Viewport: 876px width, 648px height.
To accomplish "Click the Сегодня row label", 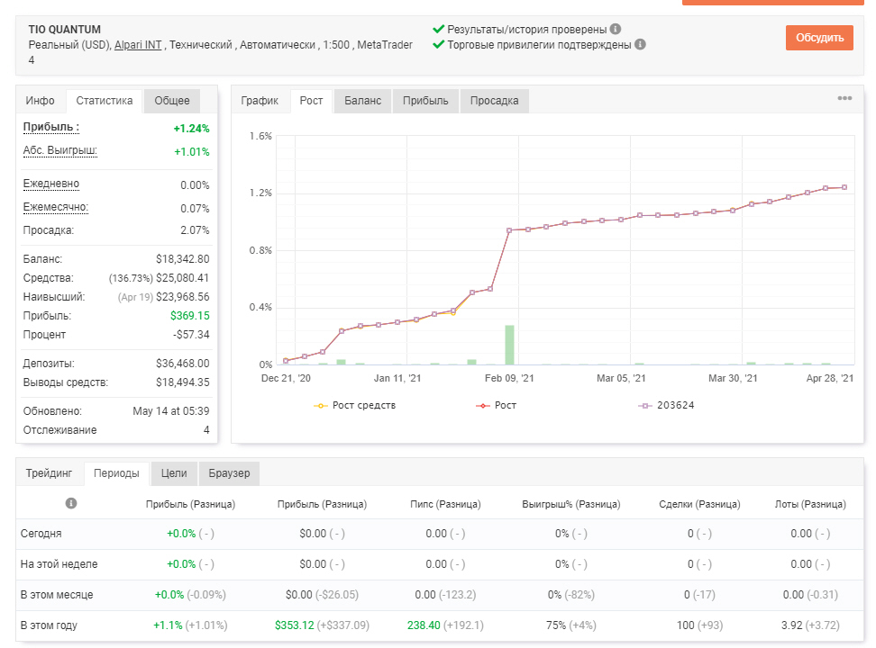I will 41,534.
